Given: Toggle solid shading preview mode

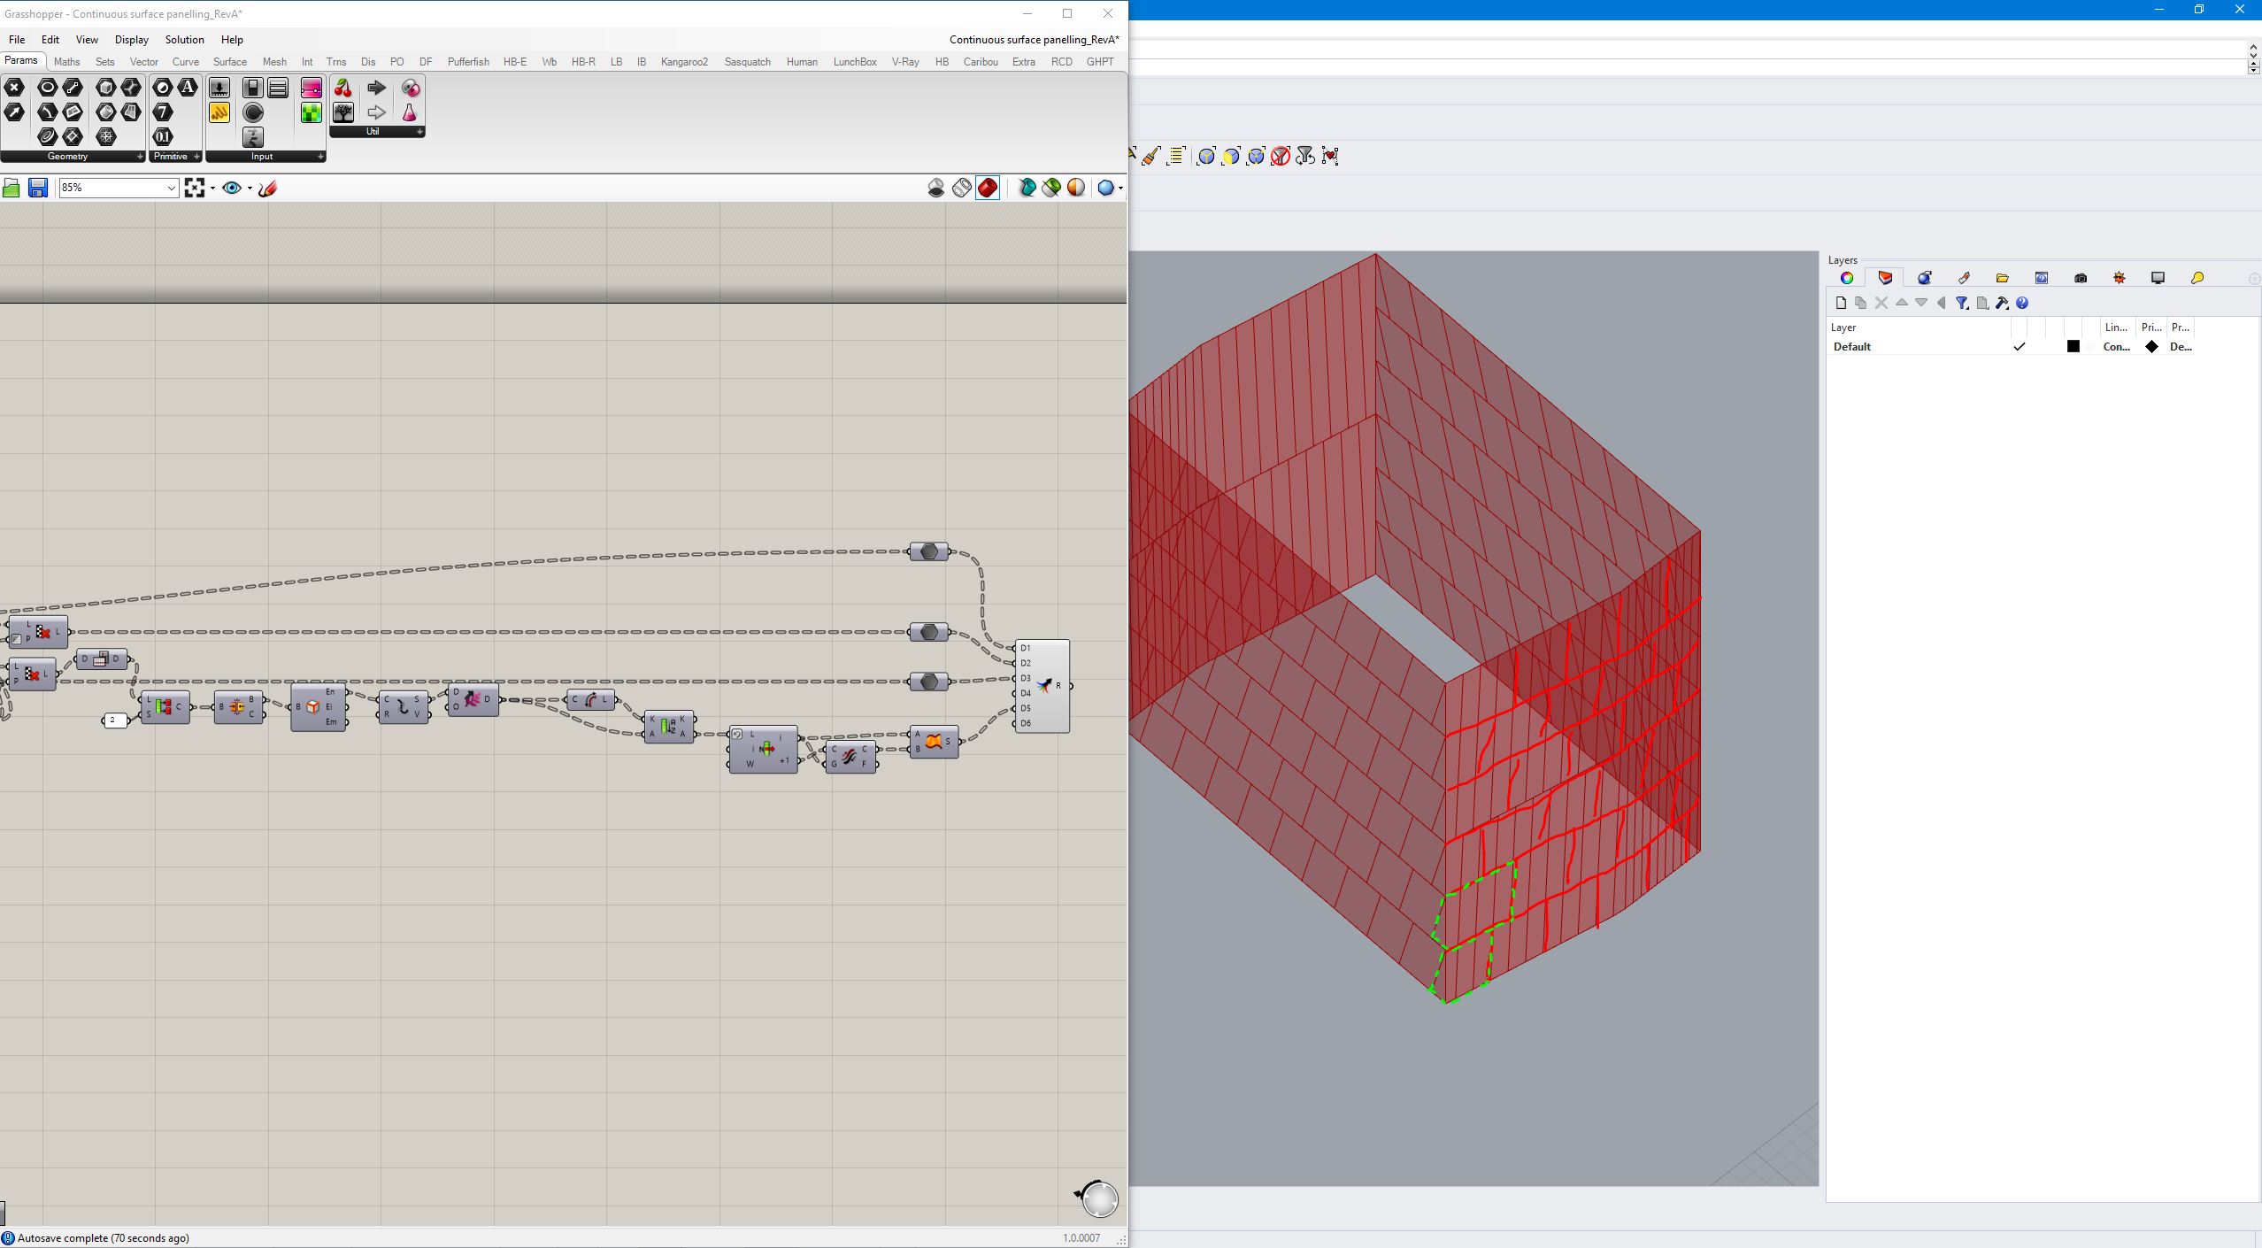Looking at the screenshot, I should click(988, 188).
